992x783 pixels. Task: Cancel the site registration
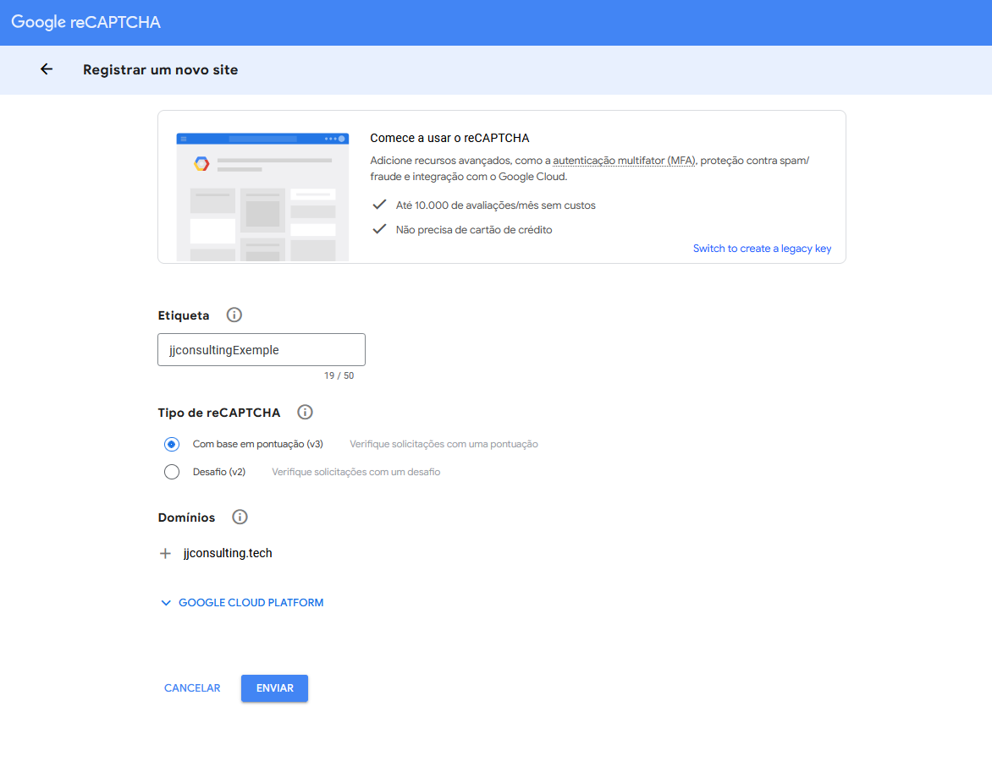coord(192,688)
